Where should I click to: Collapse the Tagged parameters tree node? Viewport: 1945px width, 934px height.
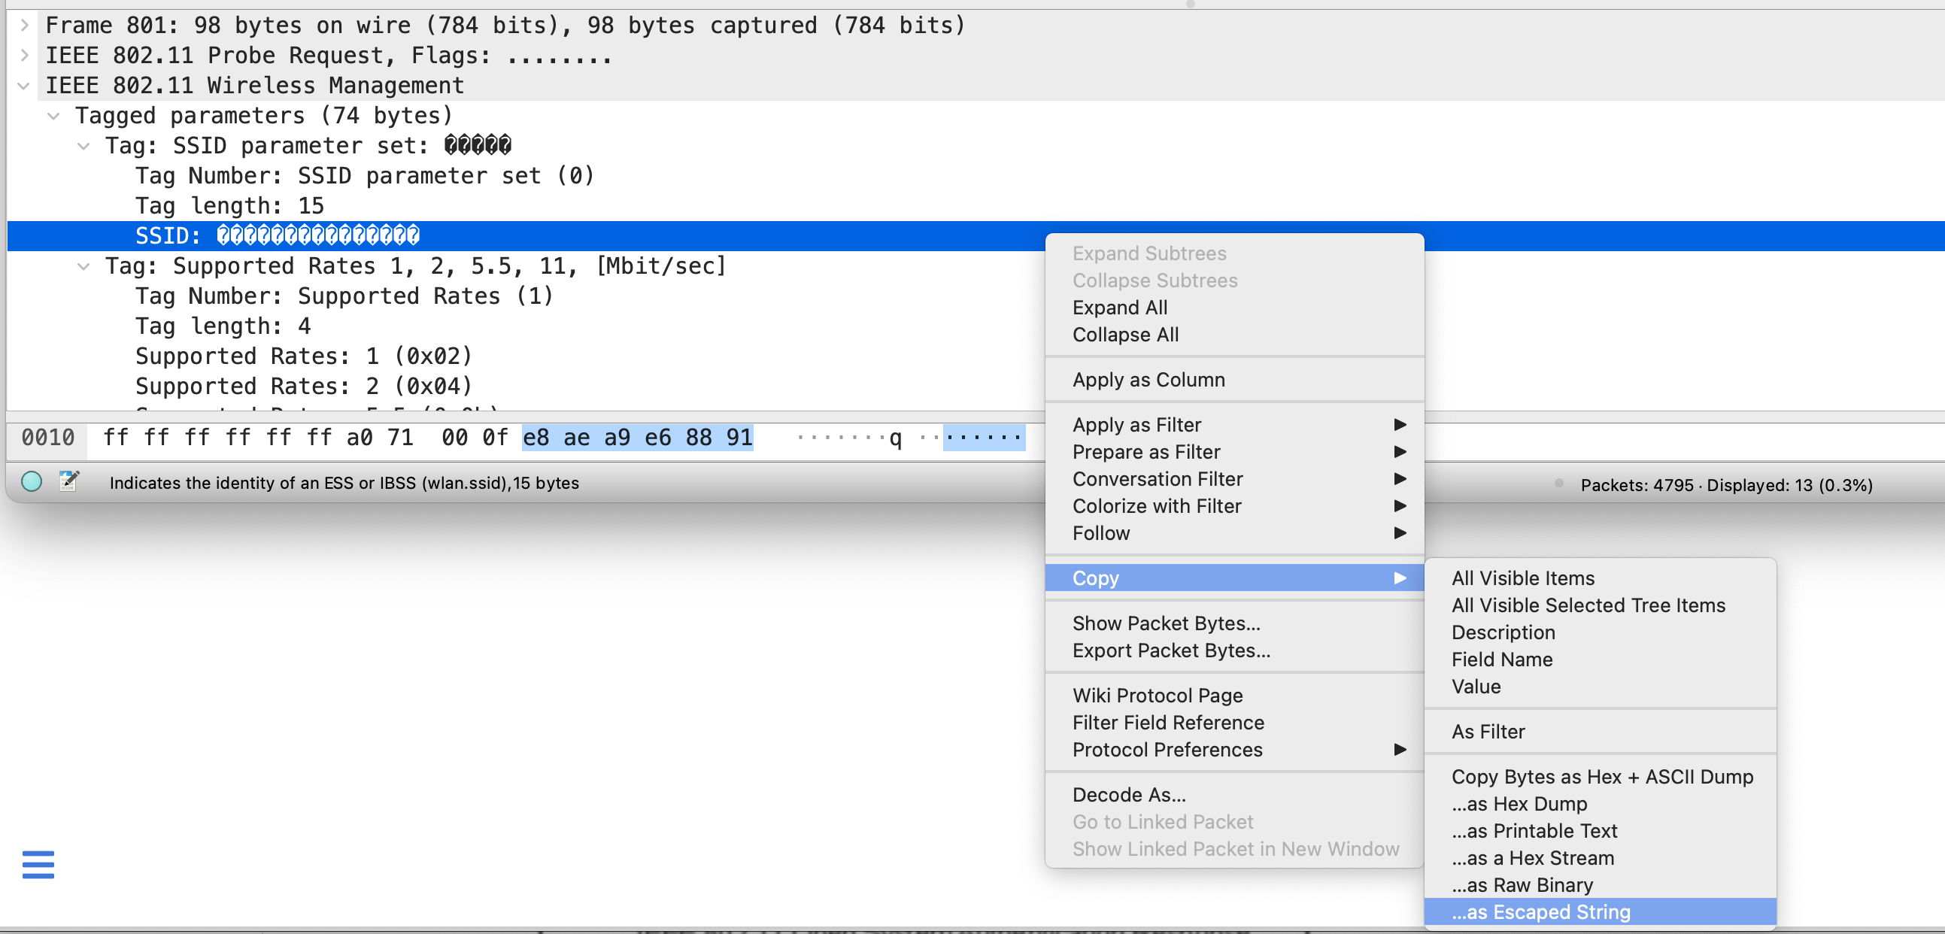(x=53, y=116)
